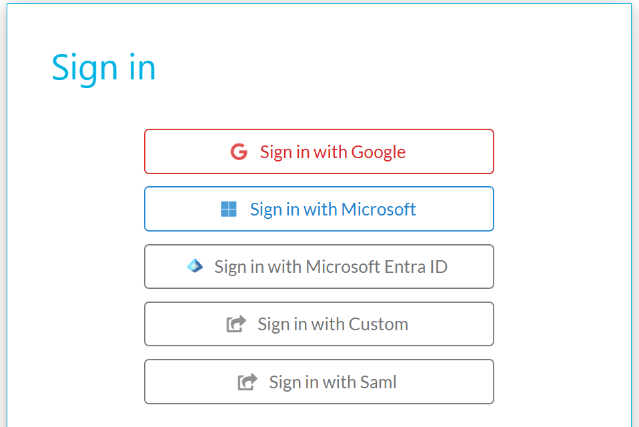
Task: Click the "Sign in with Custom" gray label
Action: tap(333, 325)
